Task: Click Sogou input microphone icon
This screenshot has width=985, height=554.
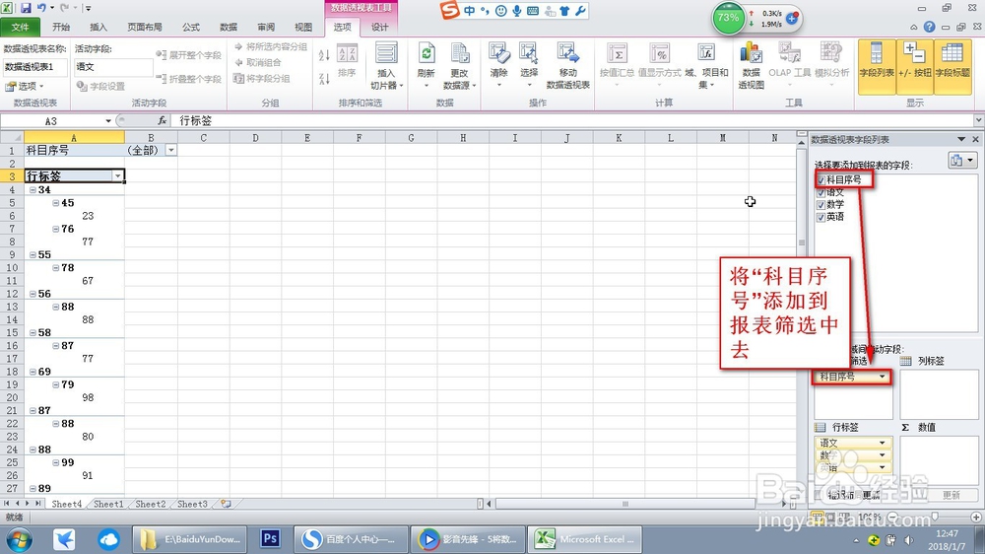Action: coord(517,11)
